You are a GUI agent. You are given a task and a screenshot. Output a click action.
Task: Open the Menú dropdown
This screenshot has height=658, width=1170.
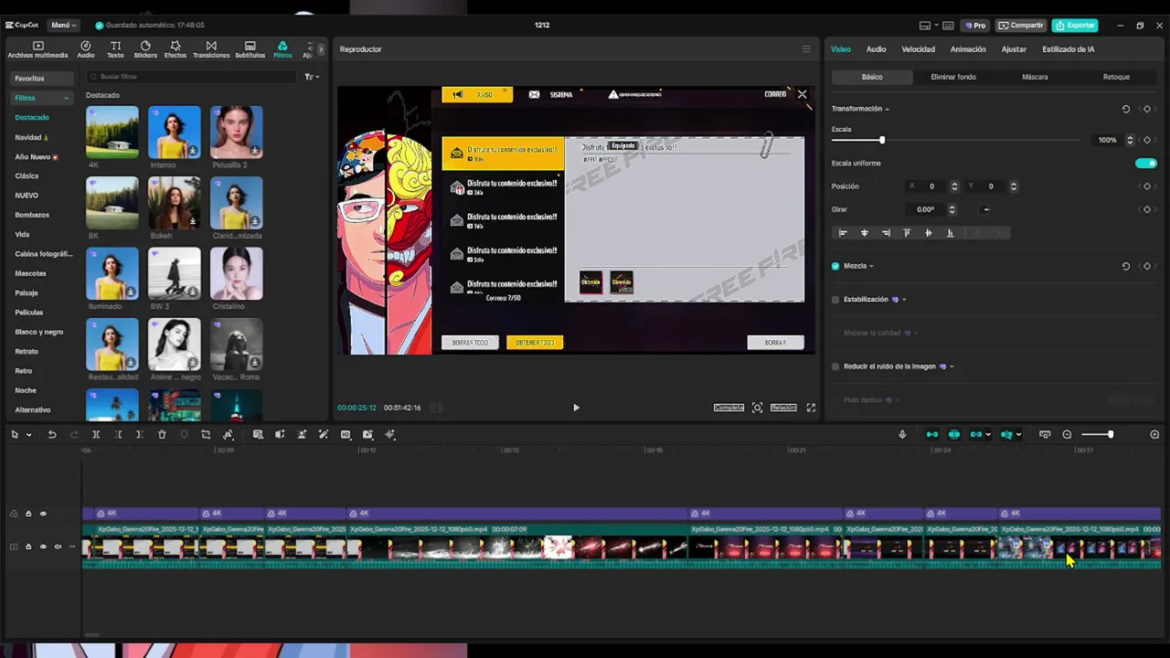coord(64,25)
